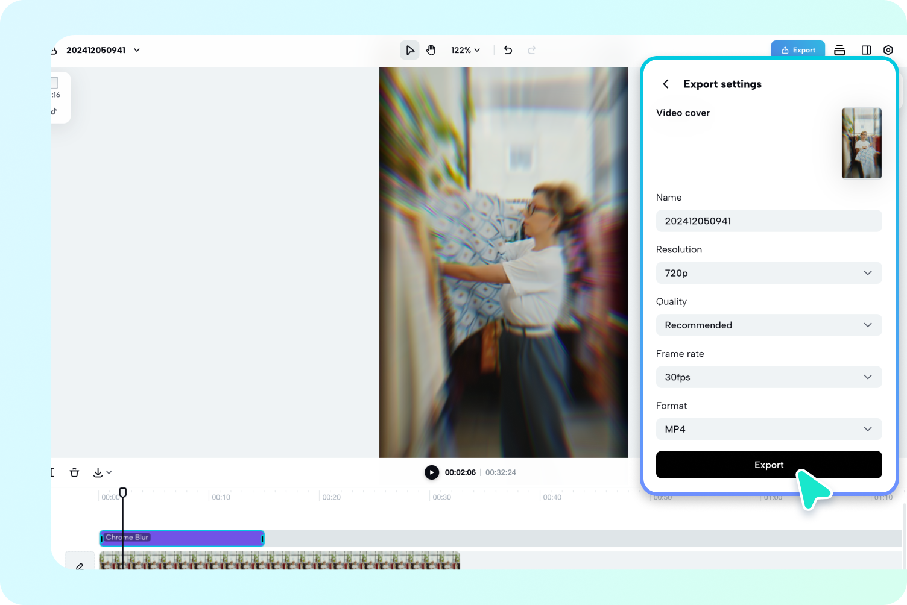Viewport: 907px width, 605px height.
Task: Click the 00:30 mark on timeline ruler
Action: 441,497
